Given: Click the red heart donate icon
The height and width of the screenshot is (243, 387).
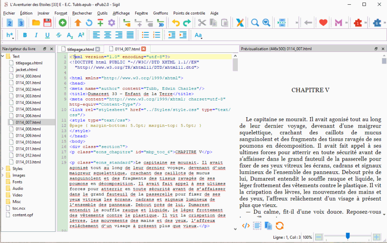Looking at the screenshot, I should coord(323,23).
